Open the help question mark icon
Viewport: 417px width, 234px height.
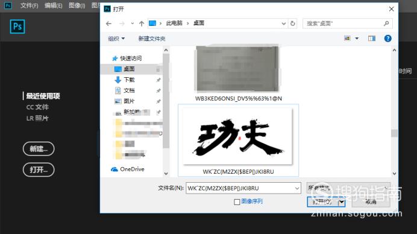point(387,39)
